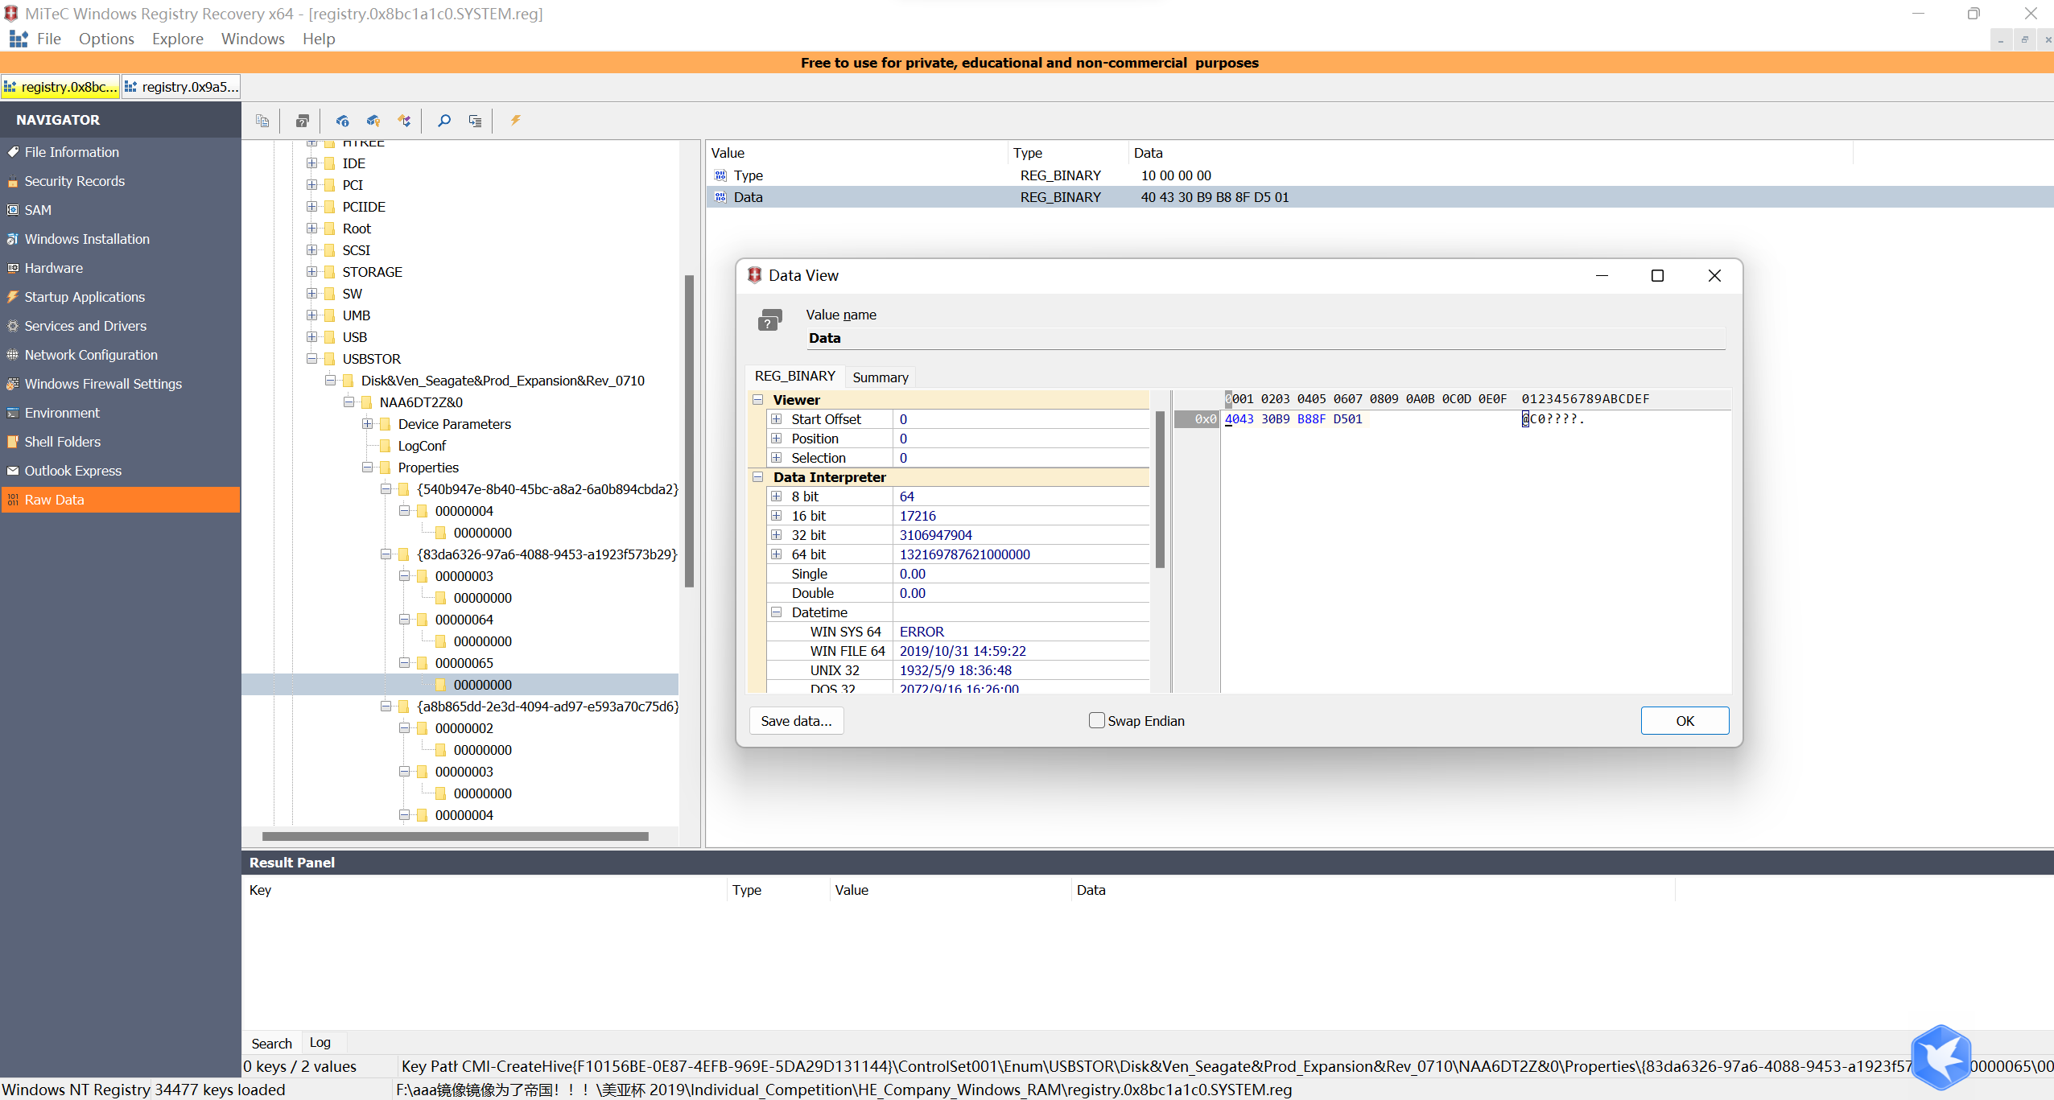This screenshot has height=1100, width=2054.
Task: Open the Explore menu
Action: (x=177, y=39)
